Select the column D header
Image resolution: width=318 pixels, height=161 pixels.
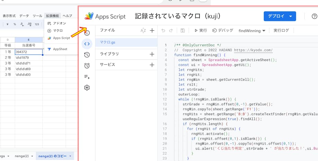8,40
